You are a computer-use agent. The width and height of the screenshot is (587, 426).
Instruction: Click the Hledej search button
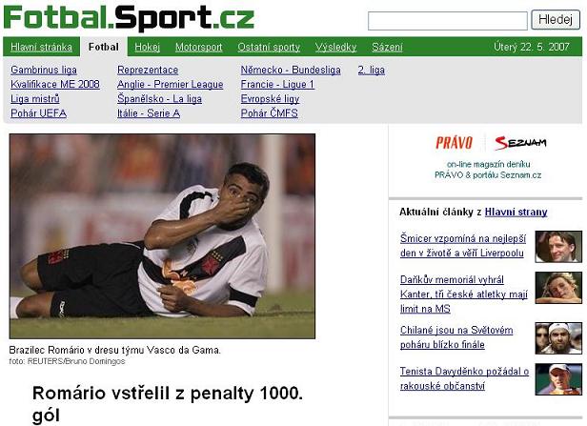pos(556,20)
